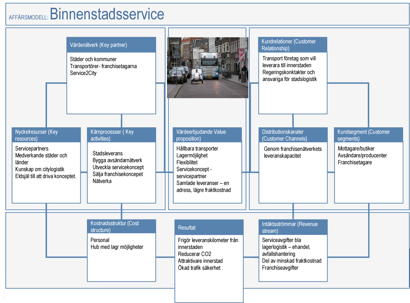Select Franchisetagare in Kundsegment box
This screenshot has width=410, height=303.
[x=355, y=163]
